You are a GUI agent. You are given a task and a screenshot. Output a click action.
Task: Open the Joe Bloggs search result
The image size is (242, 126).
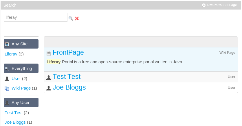click(x=69, y=87)
